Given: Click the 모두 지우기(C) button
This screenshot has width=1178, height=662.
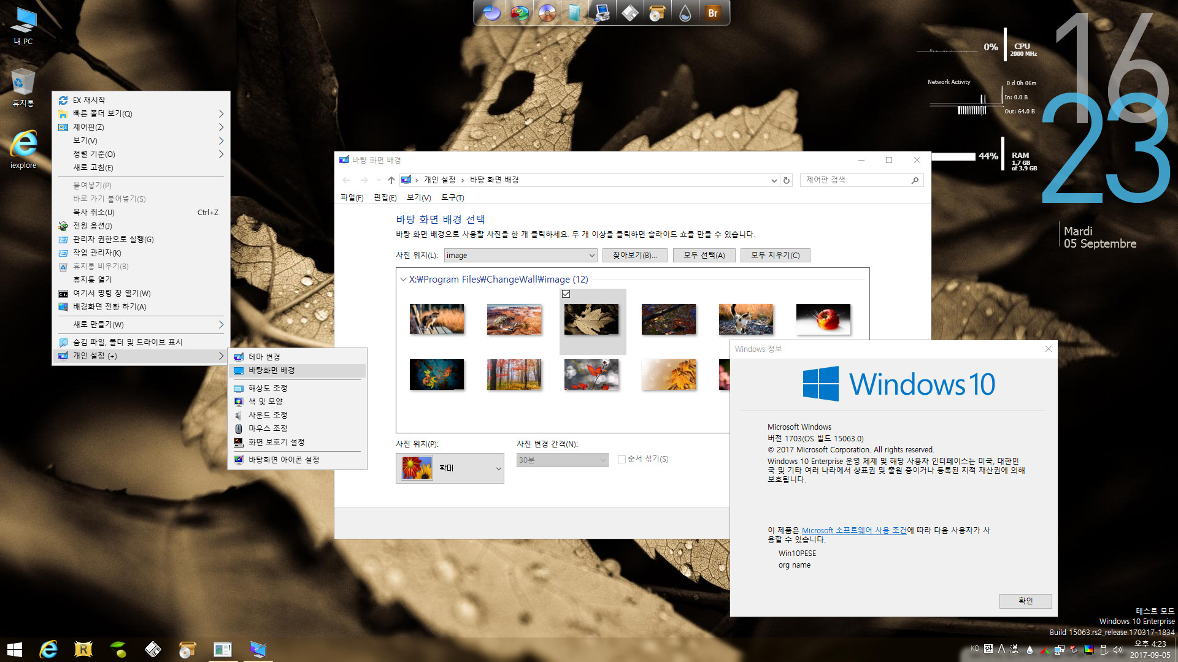Looking at the screenshot, I should coord(775,256).
